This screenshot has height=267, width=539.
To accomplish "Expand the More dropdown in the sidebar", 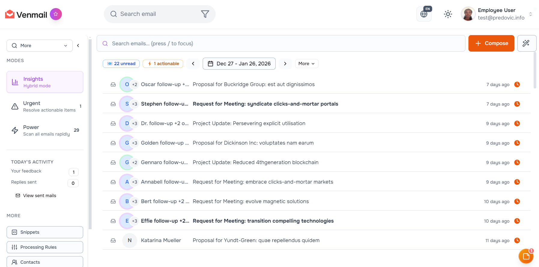I will pos(40,46).
